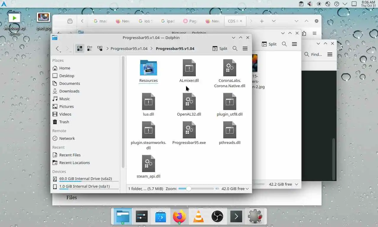
Task: Open windows xp qemu desktop shortcut
Action: (14, 24)
